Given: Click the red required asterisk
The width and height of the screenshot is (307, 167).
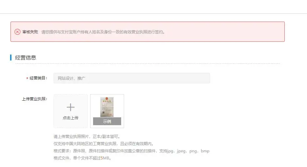Looking at the screenshot, I should 27,78.
